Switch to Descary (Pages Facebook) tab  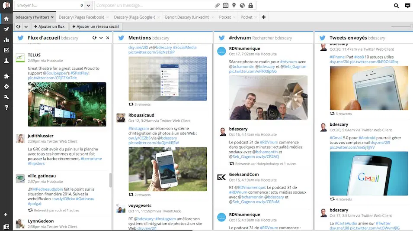[81, 17]
